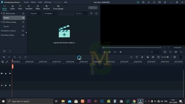Open the Média tab
The width and height of the screenshot is (185, 104).
coord(5,7)
